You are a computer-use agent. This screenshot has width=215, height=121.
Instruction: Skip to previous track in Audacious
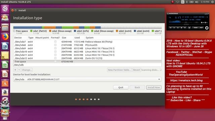coord(171,28)
